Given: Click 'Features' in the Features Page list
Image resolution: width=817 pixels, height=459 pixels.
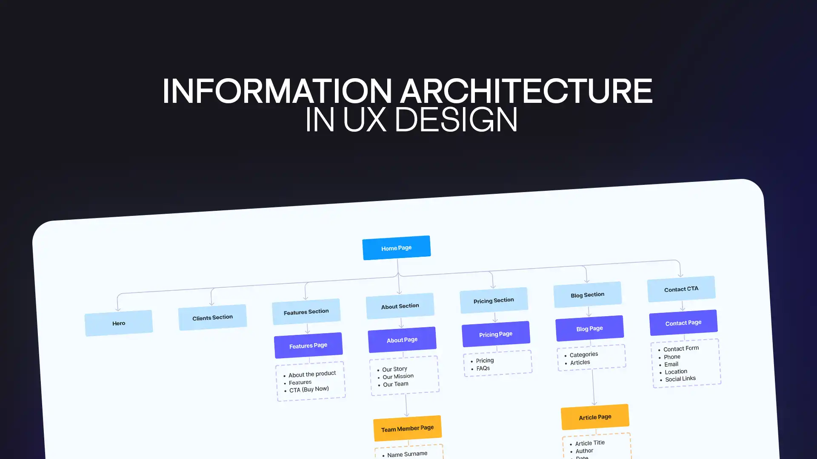Looking at the screenshot, I should tap(300, 382).
